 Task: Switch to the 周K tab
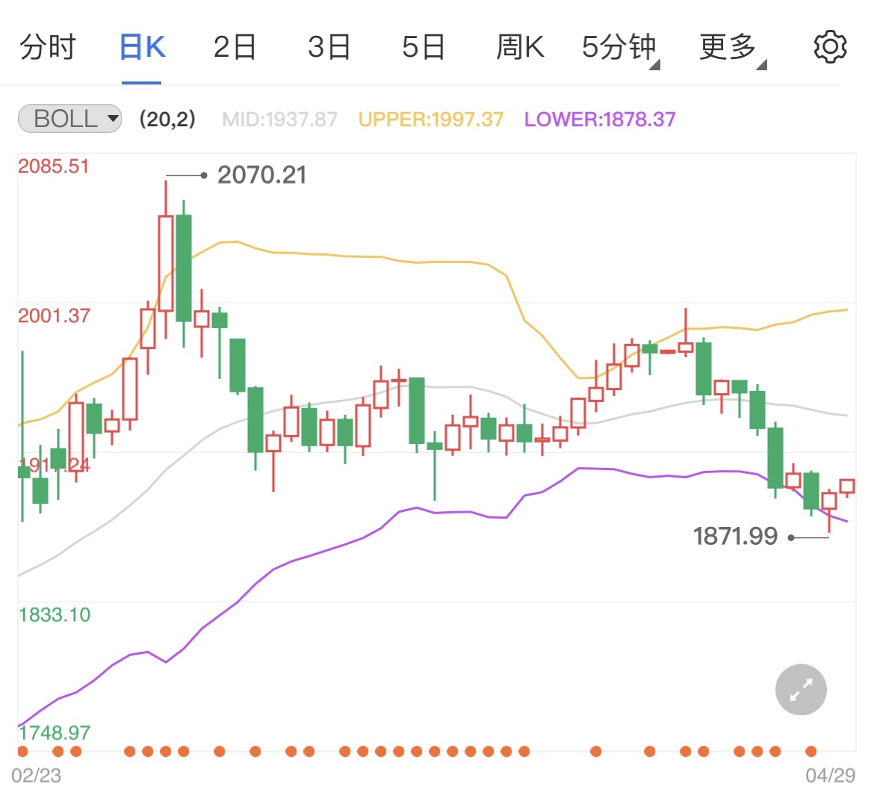coord(519,47)
